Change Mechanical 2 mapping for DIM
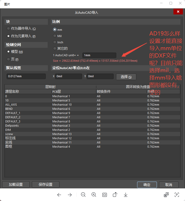The image size is (185, 201). [74, 130]
